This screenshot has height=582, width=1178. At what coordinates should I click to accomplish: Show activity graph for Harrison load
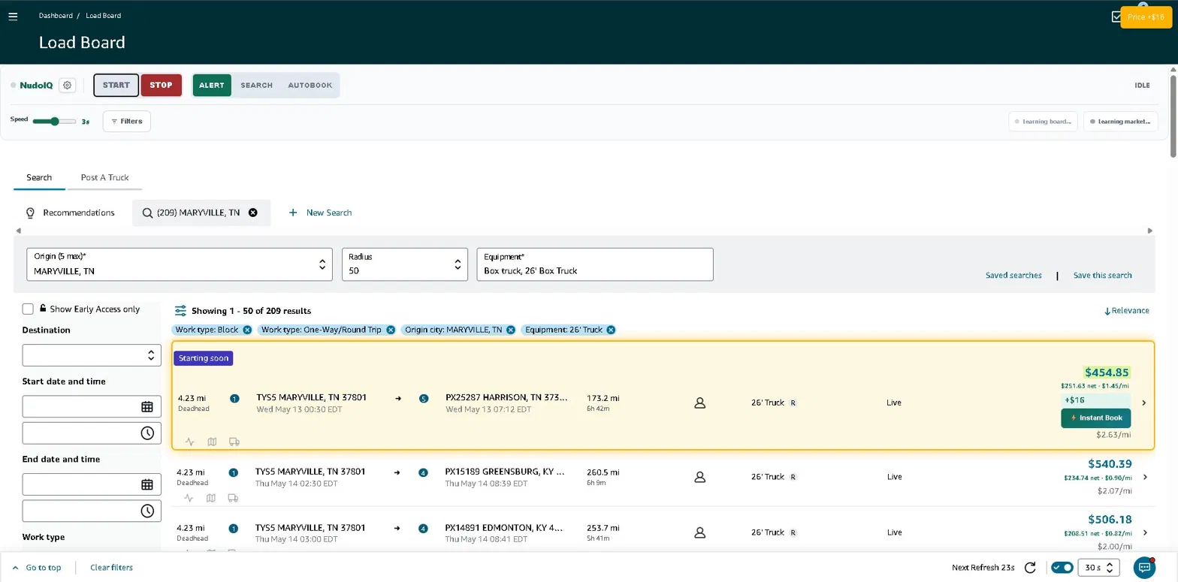(190, 442)
